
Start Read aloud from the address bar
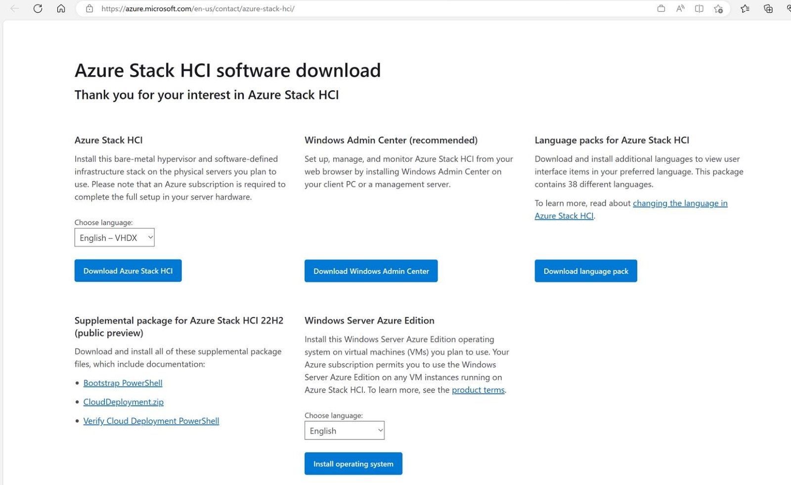(x=680, y=8)
